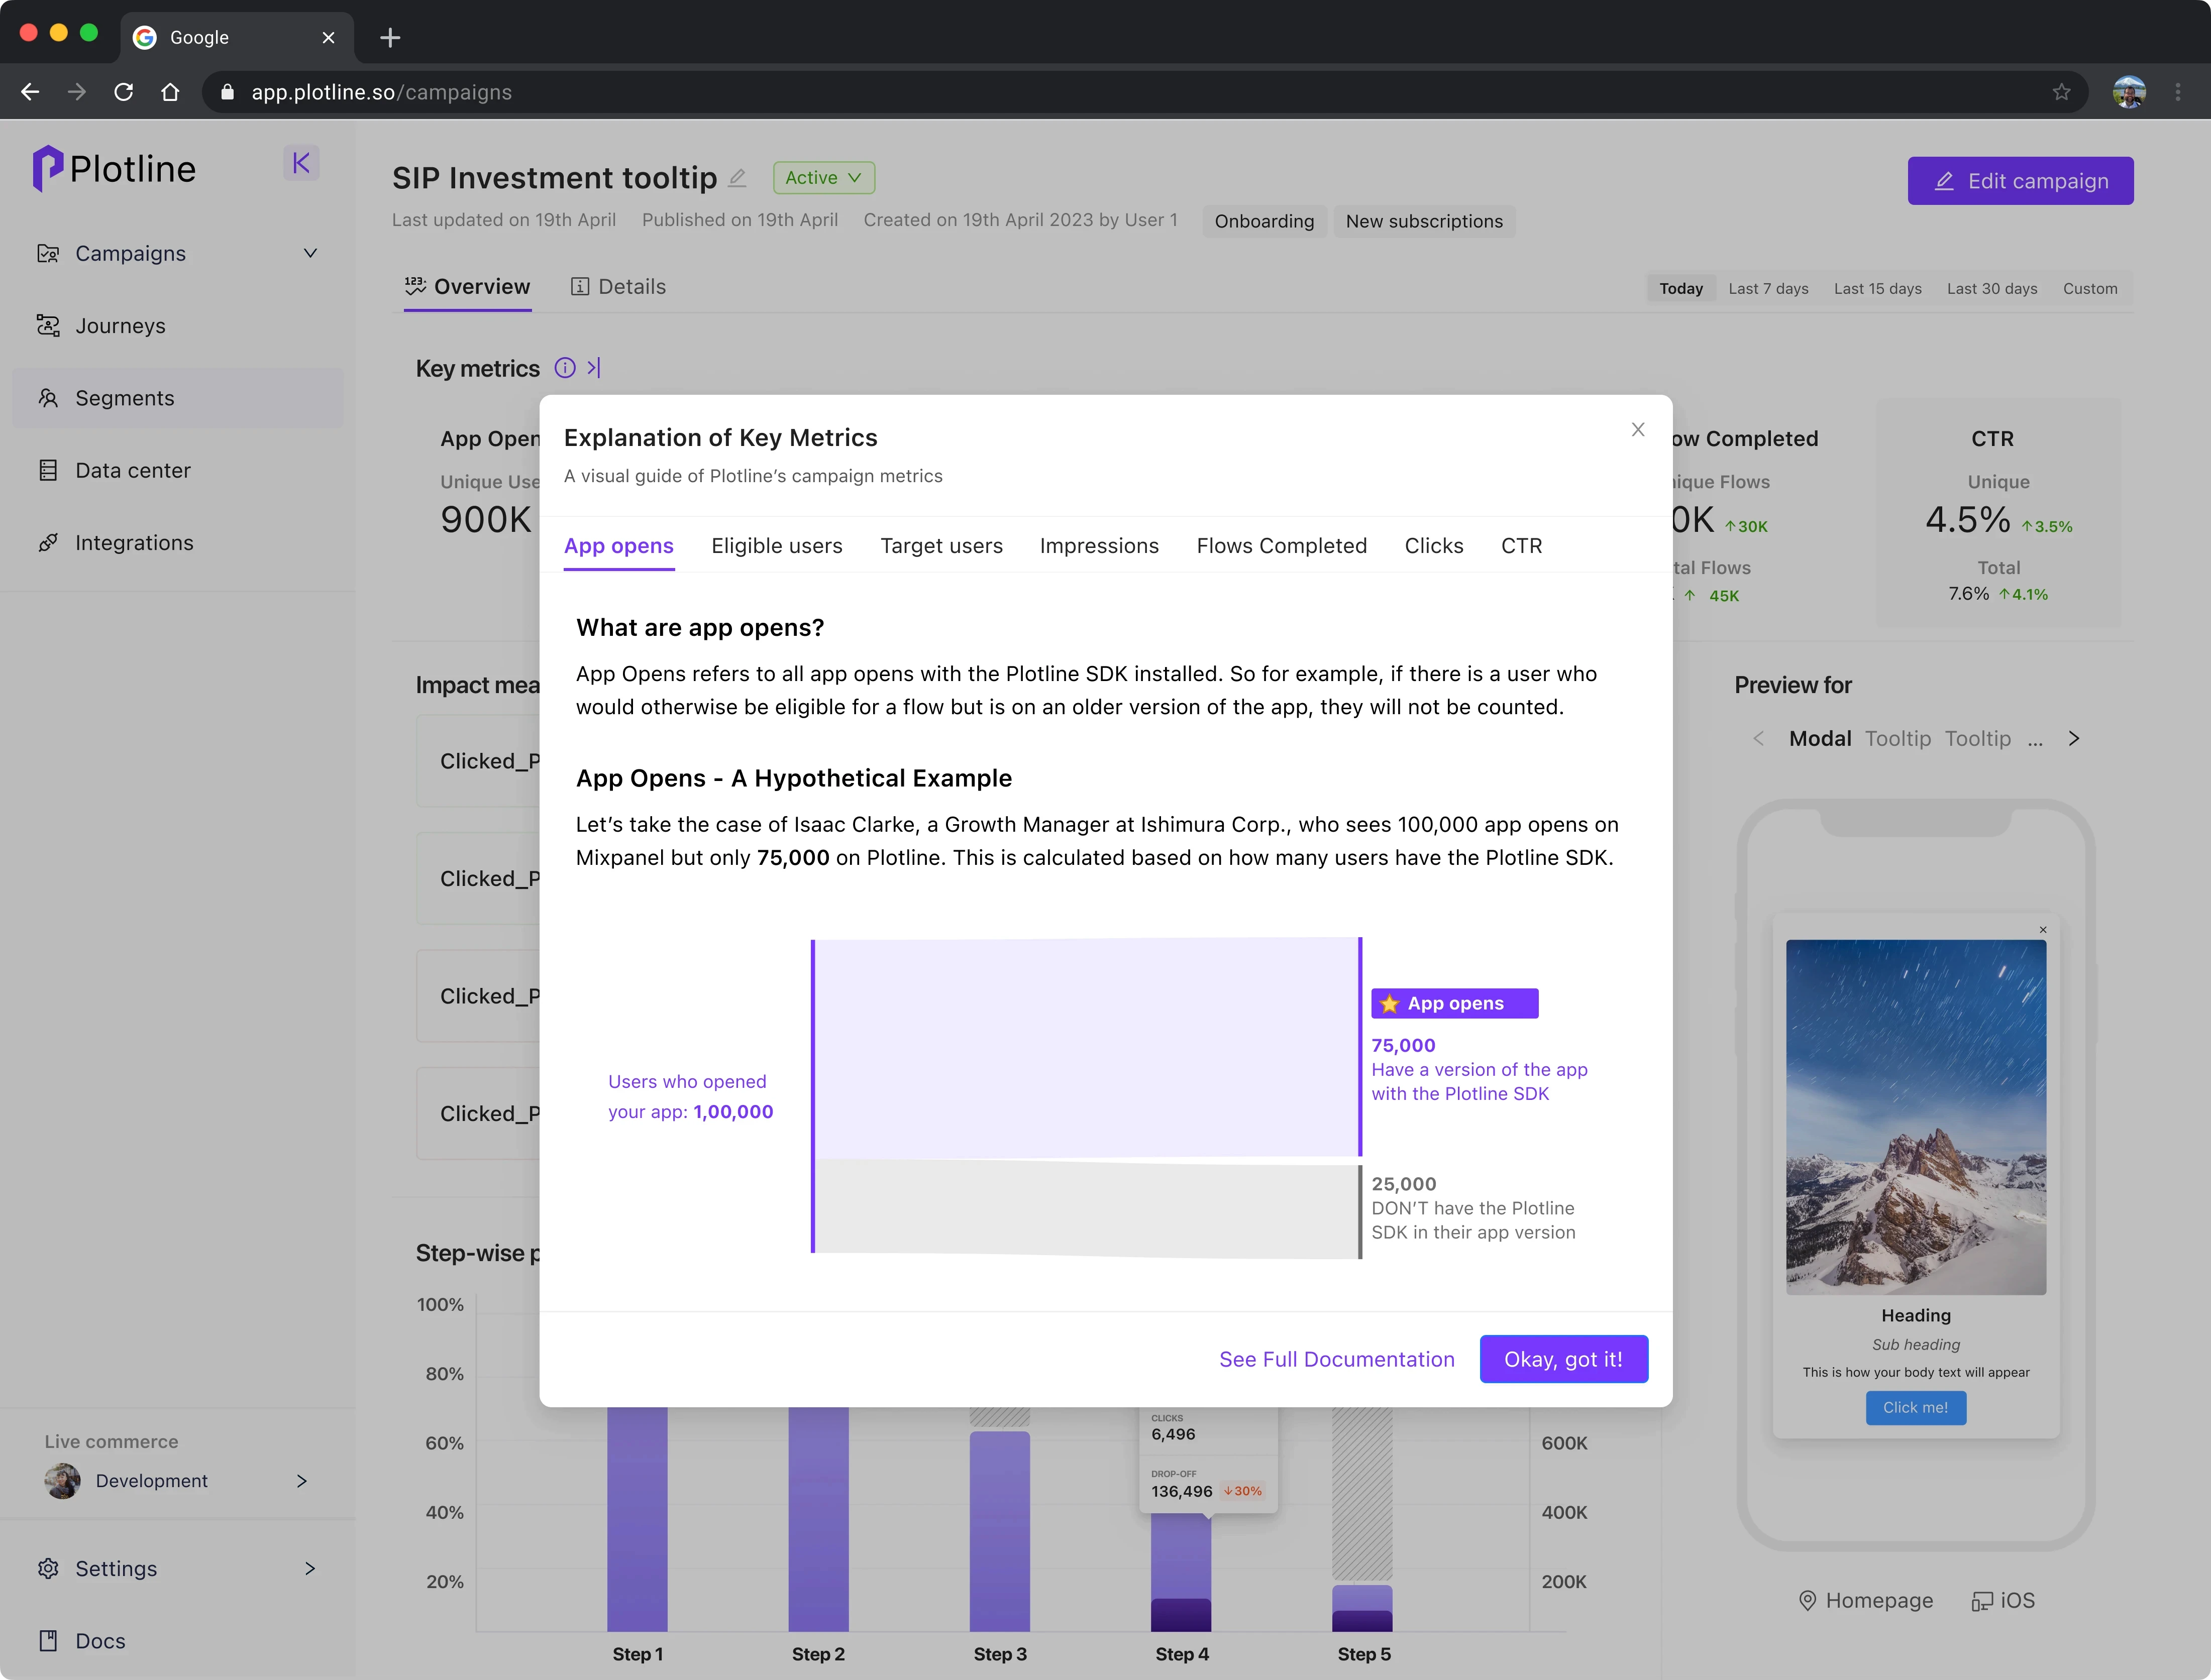The width and height of the screenshot is (2211, 1680).
Task: Switch the date range to Last 7 days
Action: click(1768, 289)
